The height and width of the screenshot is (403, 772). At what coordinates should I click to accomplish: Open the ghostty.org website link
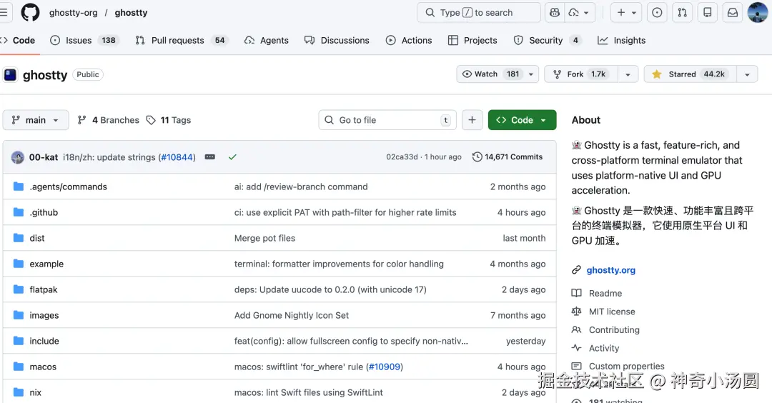(x=611, y=270)
